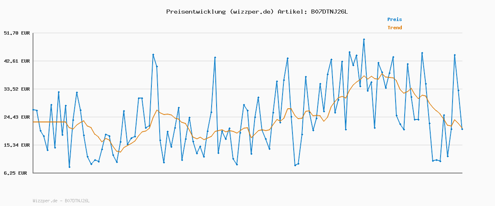This screenshot has height=206, width=495.
Task: Click the Preisentwicklung chart title
Action: click(x=257, y=12)
